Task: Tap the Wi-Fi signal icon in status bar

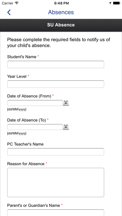Action: pyautogui.click(x=17, y=3)
